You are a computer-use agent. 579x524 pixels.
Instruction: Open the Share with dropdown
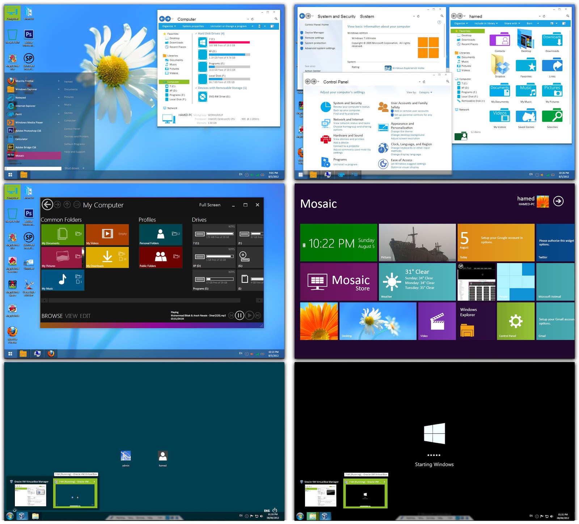click(512, 23)
